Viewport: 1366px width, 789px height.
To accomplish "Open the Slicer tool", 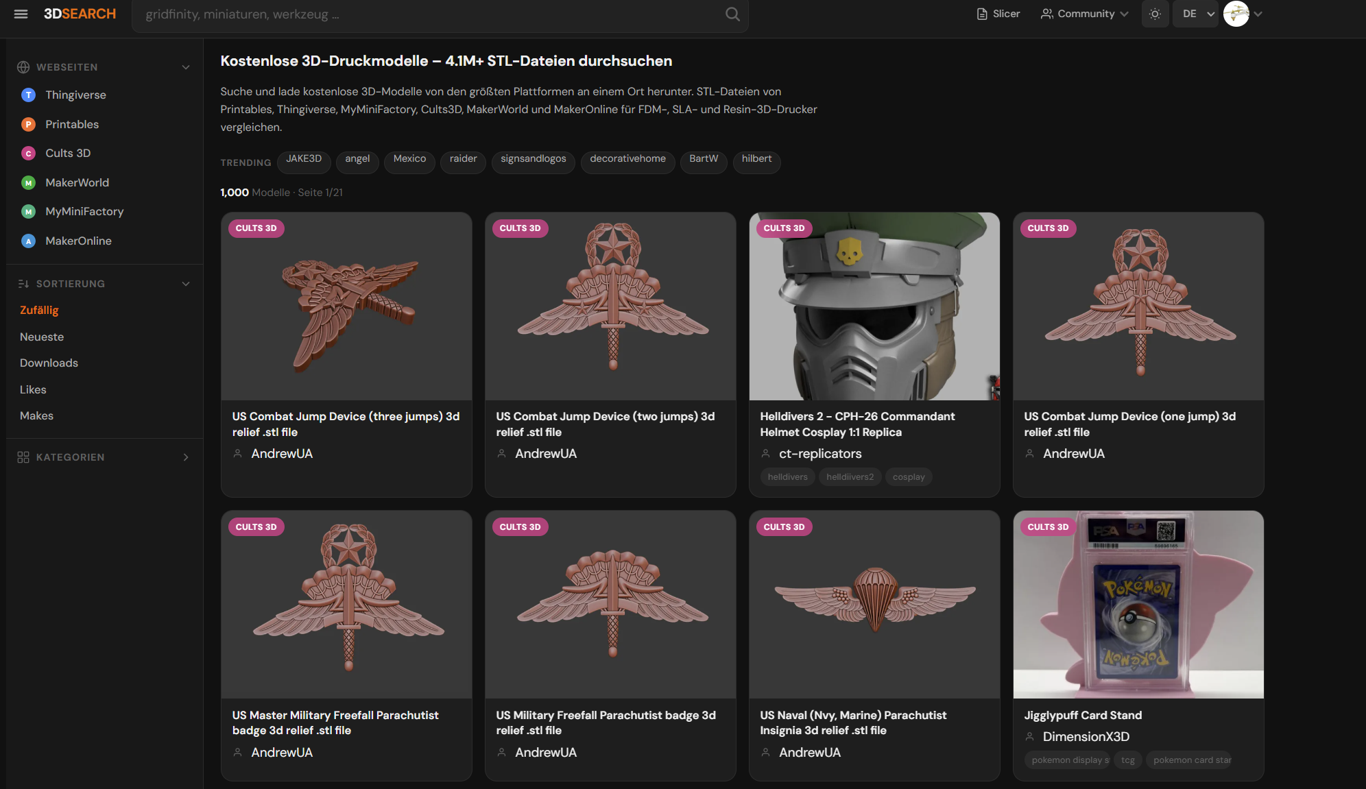I will coord(998,14).
